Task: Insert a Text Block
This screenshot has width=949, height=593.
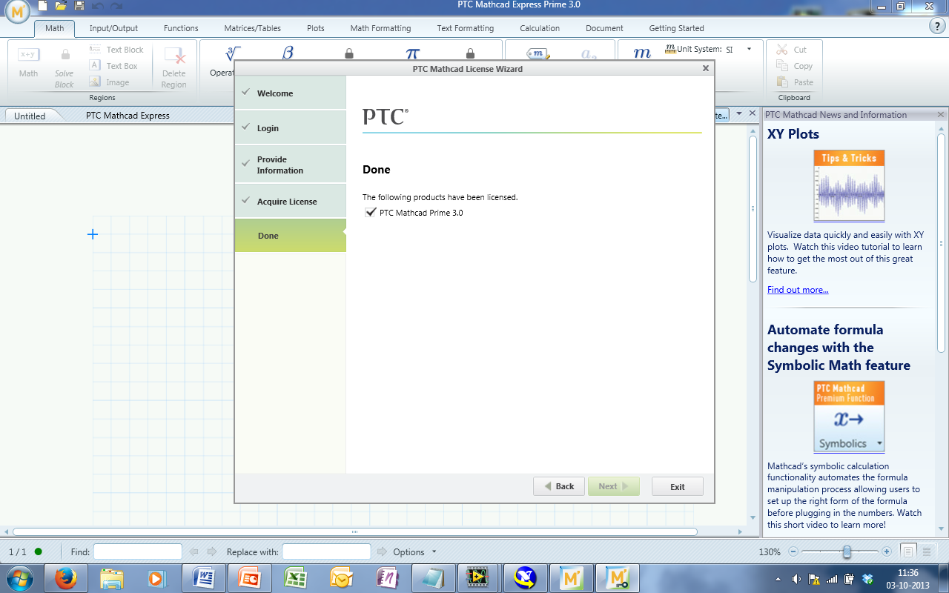Action: (116, 50)
